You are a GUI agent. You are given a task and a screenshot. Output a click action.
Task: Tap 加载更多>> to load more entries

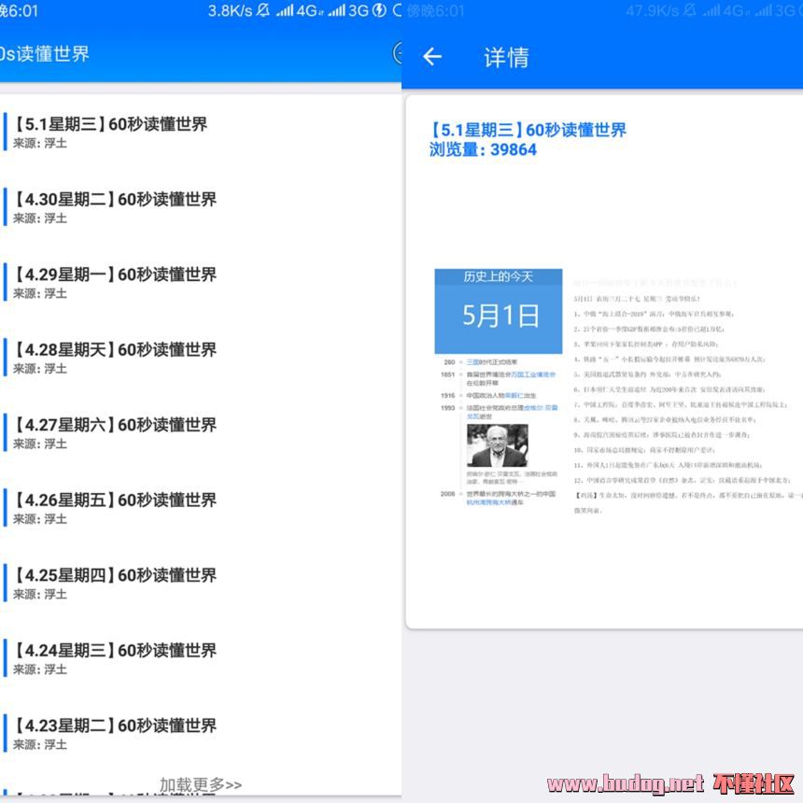point(200,784)
